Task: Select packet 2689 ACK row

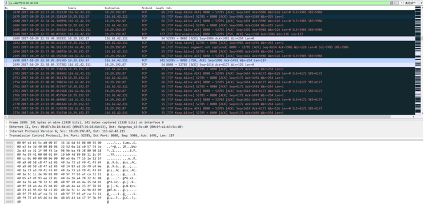Action: (210, 38)
